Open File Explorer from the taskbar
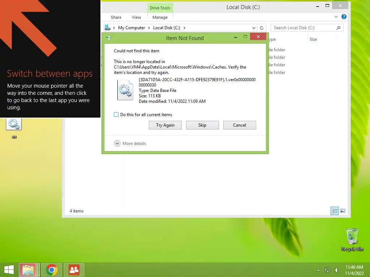Screen dimensions: 370x277 (28, 270)
